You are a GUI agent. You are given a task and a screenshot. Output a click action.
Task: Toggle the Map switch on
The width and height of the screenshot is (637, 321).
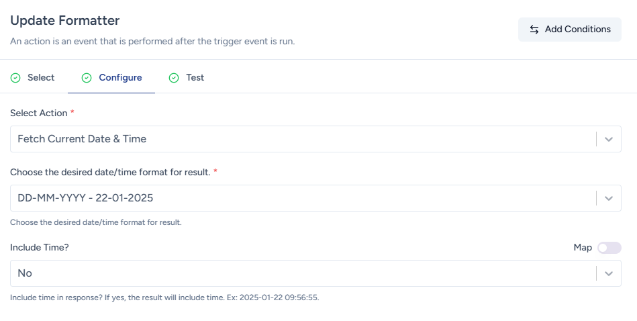(609, 248)
